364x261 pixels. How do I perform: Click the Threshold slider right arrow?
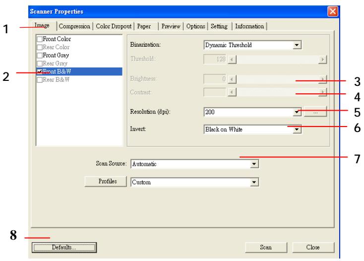(x=322, y=60)
